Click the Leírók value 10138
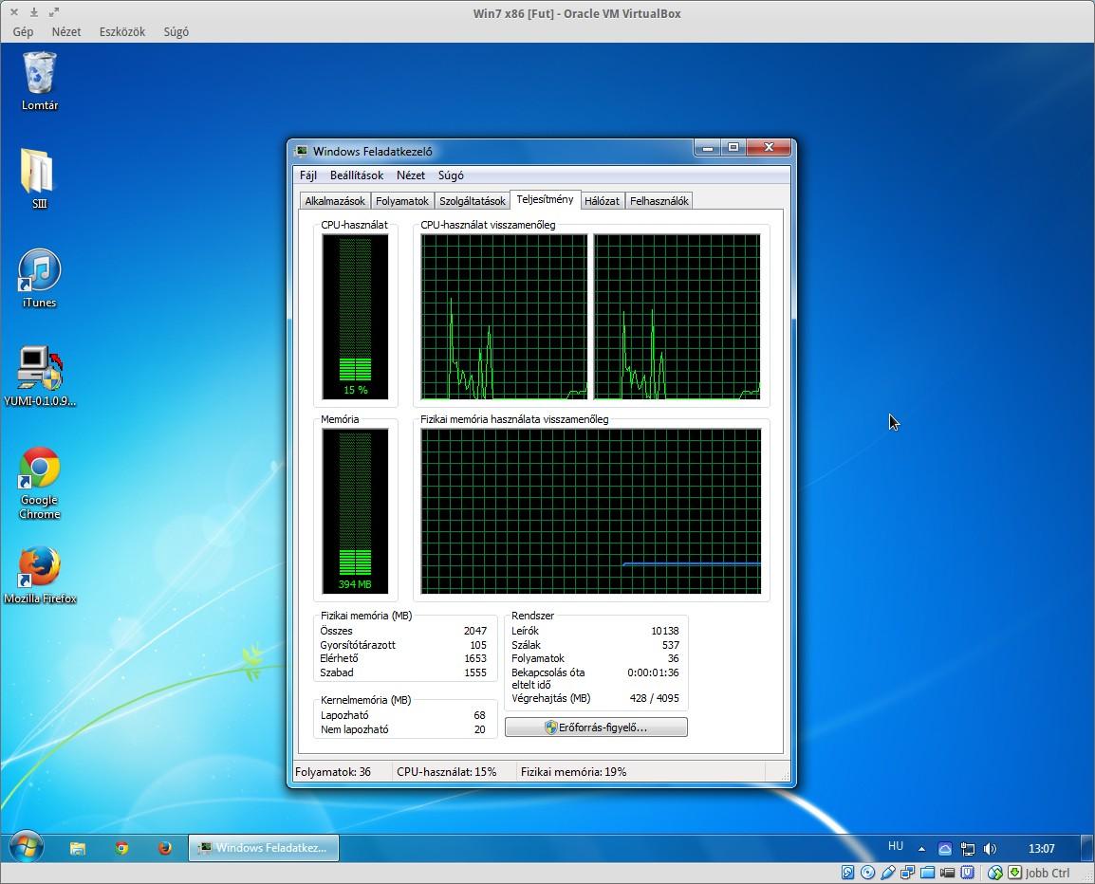1095x884 pixels. [x=665, y=631]
